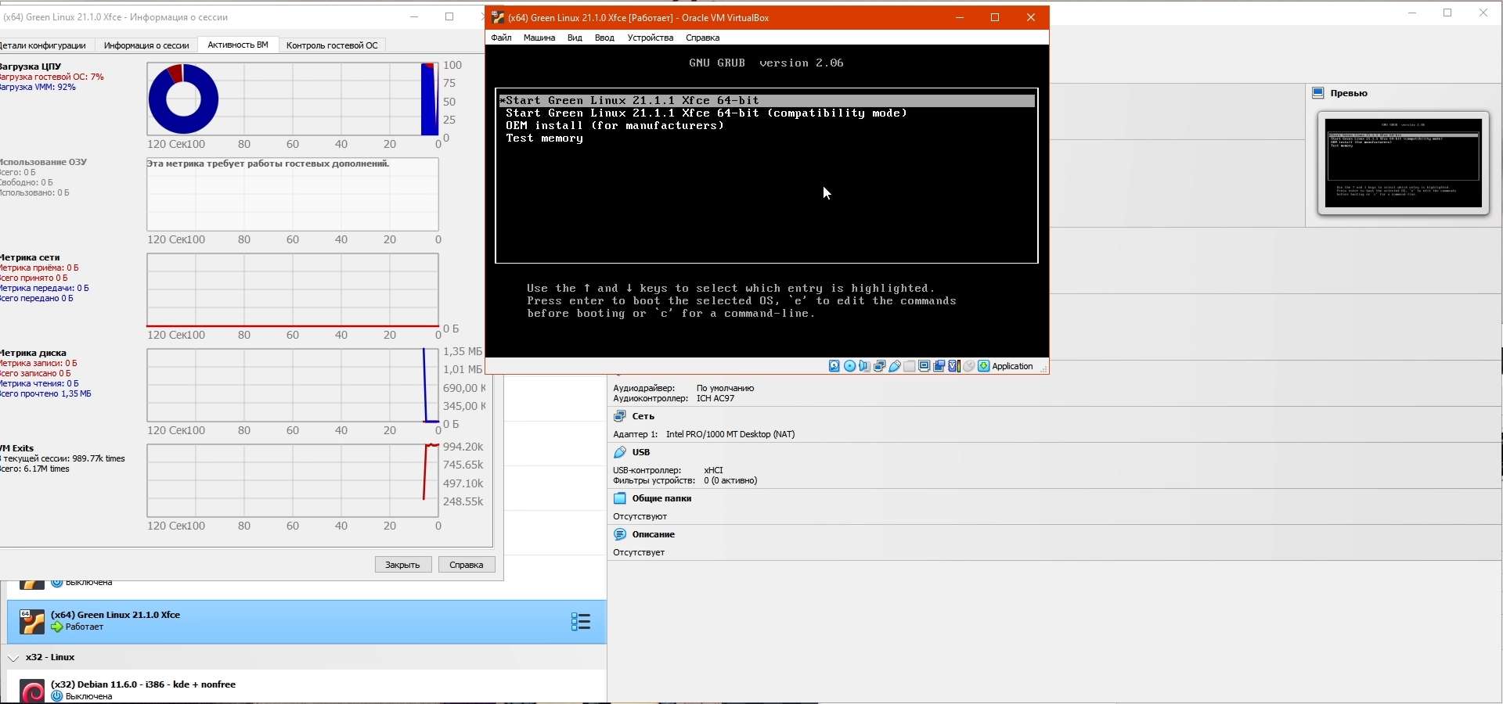Maximize the session information window

tap(449, 16)
